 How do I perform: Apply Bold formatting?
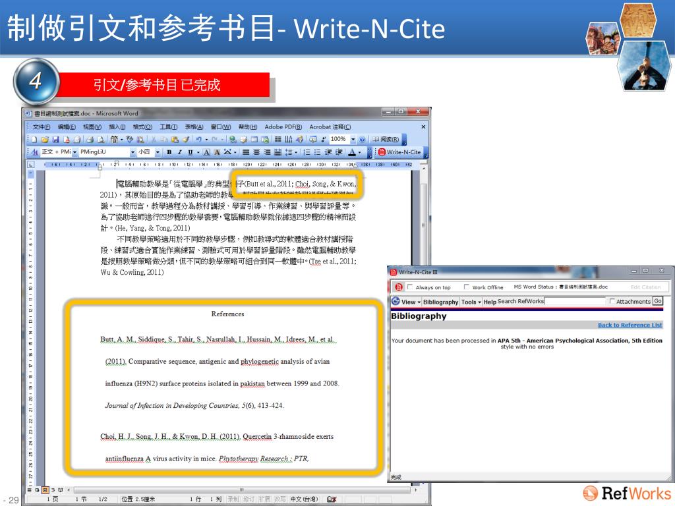pos(169,152)
